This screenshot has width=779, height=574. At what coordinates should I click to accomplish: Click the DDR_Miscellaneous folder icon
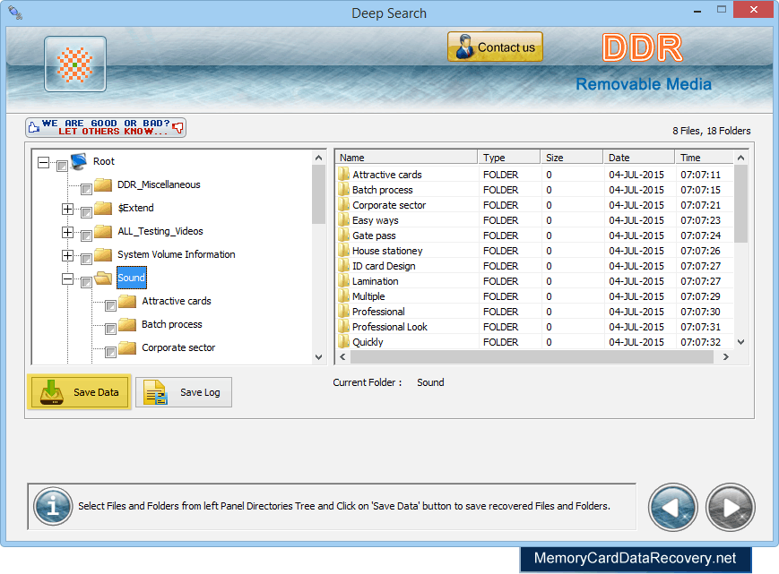click(x=103, y=185)
